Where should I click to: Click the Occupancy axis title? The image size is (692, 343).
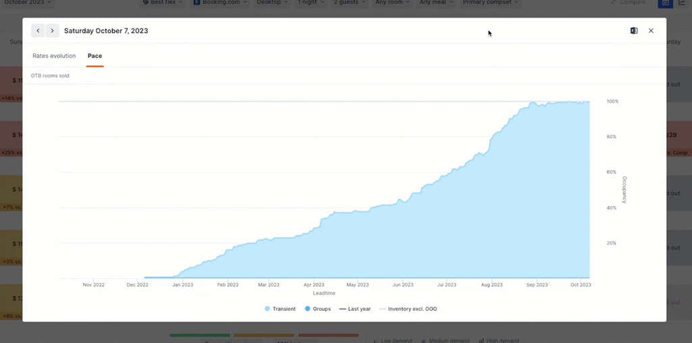pos(624,190)
